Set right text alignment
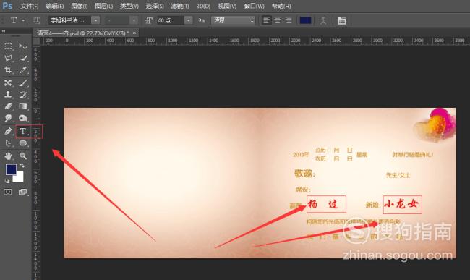470x280 pixels. (x=288, y=20)
